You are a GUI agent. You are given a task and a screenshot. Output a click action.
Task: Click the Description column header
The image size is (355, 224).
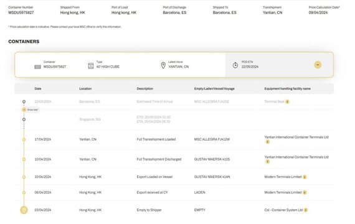(145, 89)
